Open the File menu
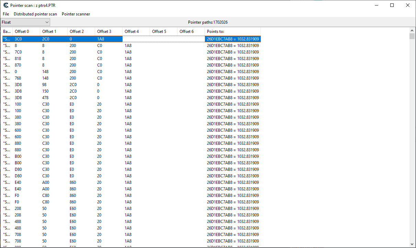This screenshot has height=248, width=416. (6, 14)
